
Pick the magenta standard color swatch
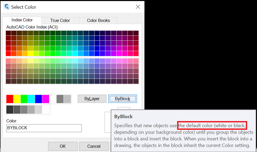[x=46, y=99]
